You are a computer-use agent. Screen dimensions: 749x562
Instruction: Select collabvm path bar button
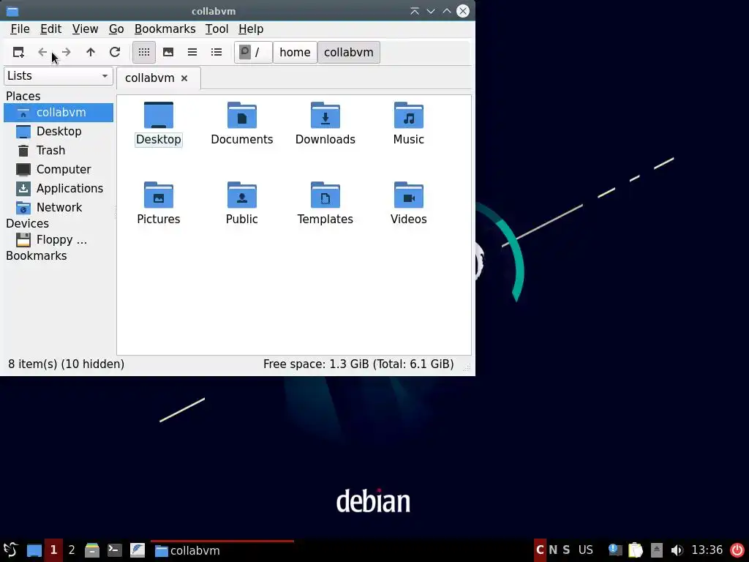[x=349, y=52]
